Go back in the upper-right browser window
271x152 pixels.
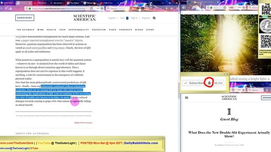[x=184, y=8]
